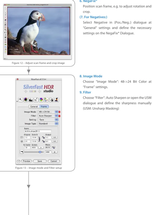Click the resolution field 4000 next to dpi

[48, 152]
